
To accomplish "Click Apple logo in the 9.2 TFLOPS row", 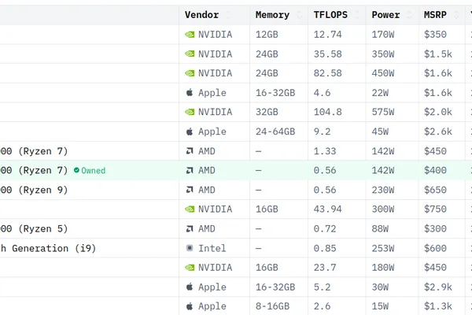I will 190,132.
